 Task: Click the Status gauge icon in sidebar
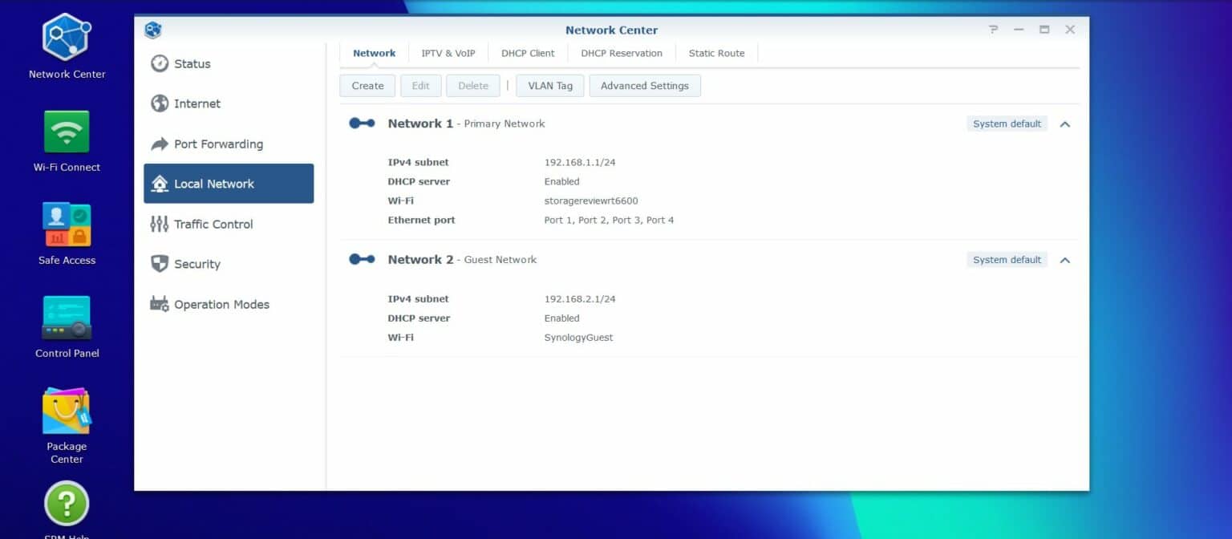160,63
